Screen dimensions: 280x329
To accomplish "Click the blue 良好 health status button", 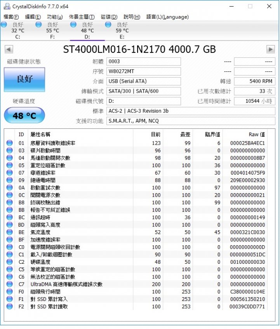I will click(x=24, y=80).
